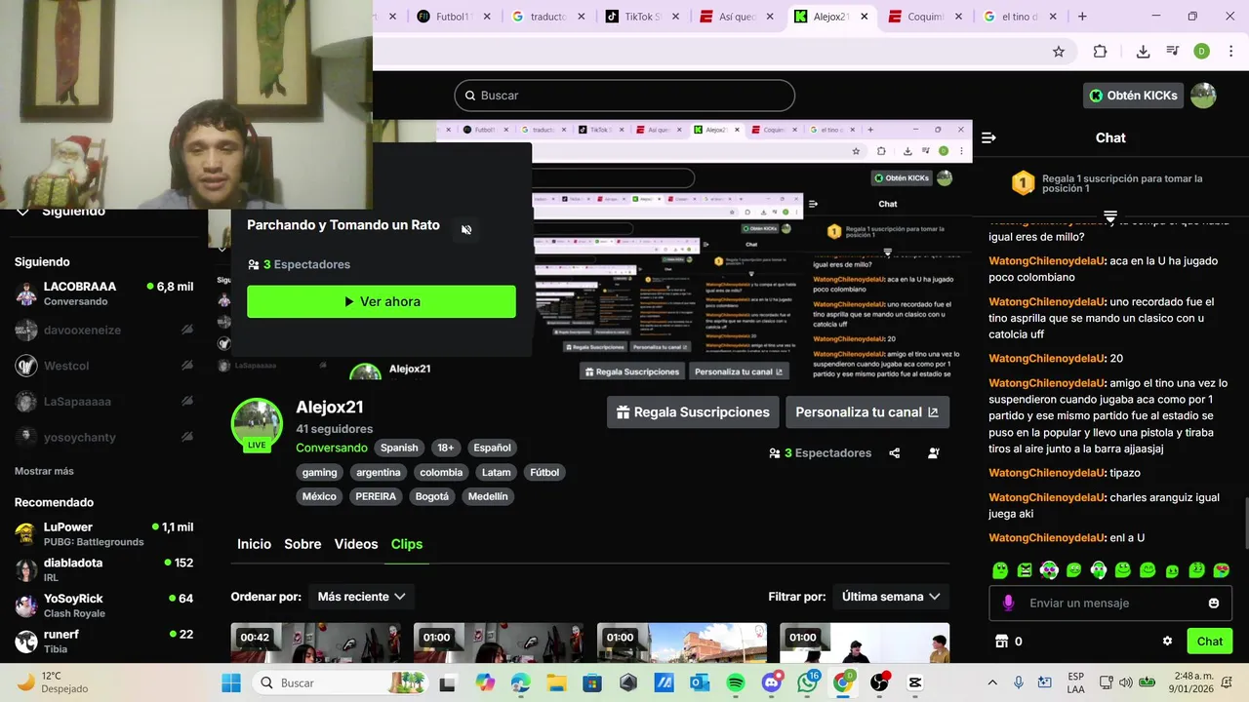Image resolution: width=1249 pixels, height=702 pixels.
Task: Click the Enviar un mensaje input
Action: 1109,604
